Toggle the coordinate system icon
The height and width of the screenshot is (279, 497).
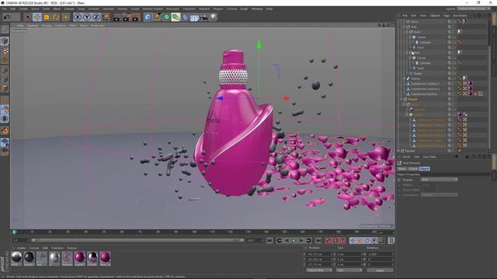[x=106, y=17]
